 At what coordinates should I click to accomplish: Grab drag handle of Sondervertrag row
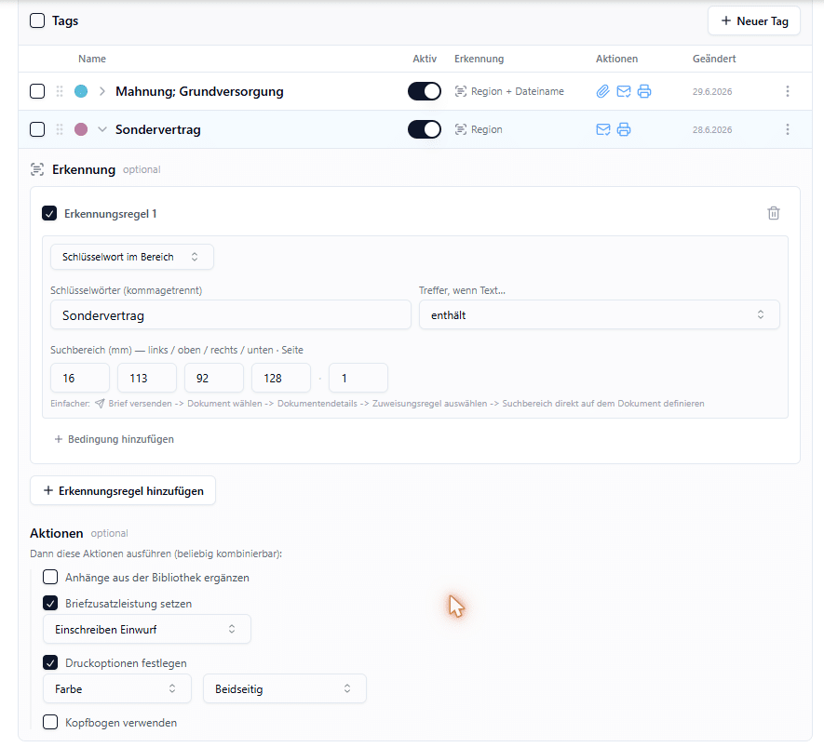(x=60, y=129)
